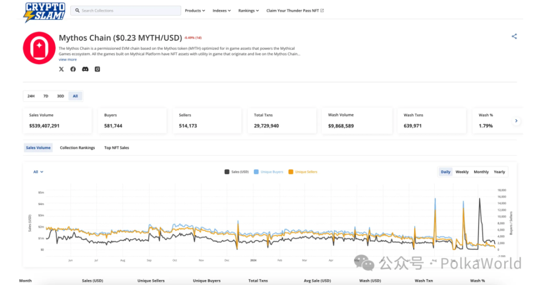
Task: Open the Mythos Chain Instagram icon
Action: click(x=97, y=69)
